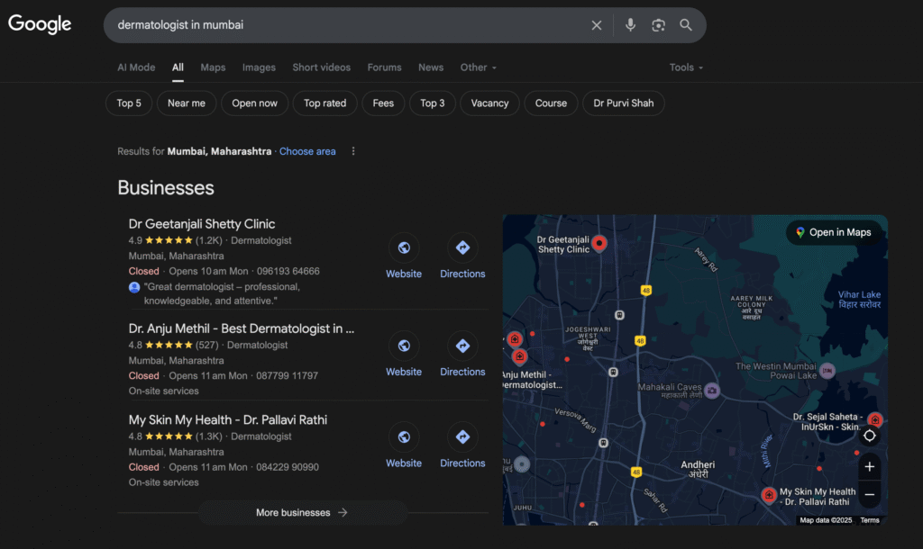Viewport: 923px width, 549px height.
Task: Click phone number 096193 64666
Action: 288,272
